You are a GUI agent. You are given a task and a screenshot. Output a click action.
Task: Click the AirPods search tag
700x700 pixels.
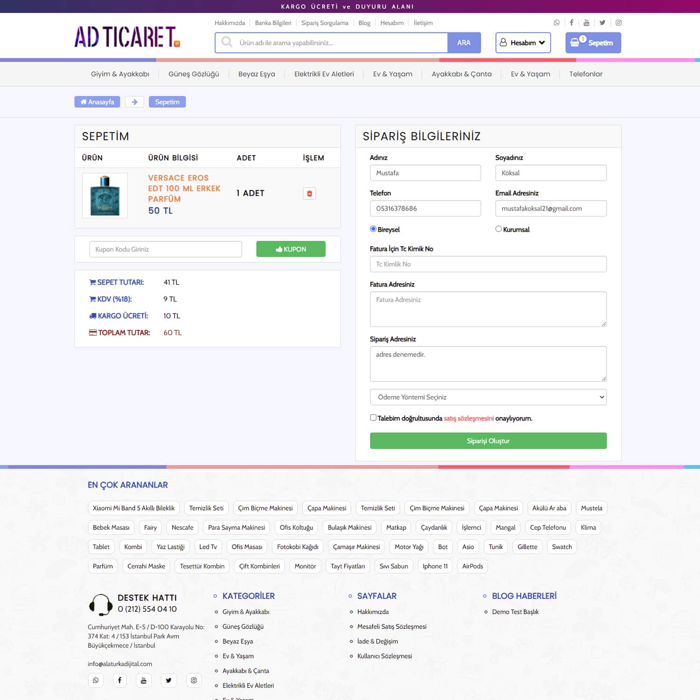473,566
